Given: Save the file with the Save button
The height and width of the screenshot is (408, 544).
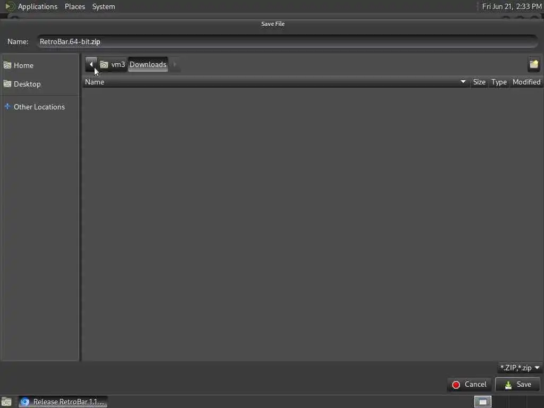Looking at the screenshot, I should (517, 385).
